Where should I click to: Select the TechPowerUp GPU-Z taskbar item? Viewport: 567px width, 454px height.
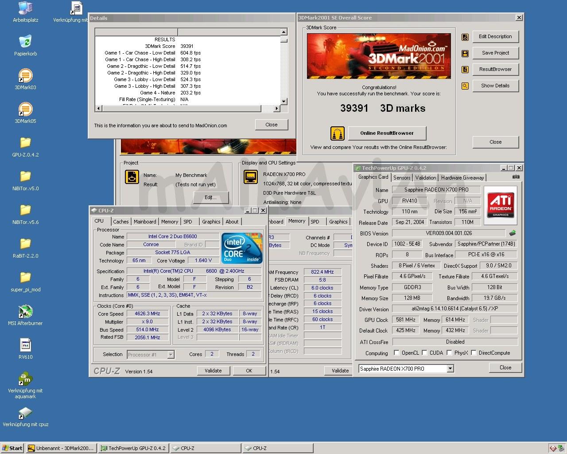click(x=133, y=448)
